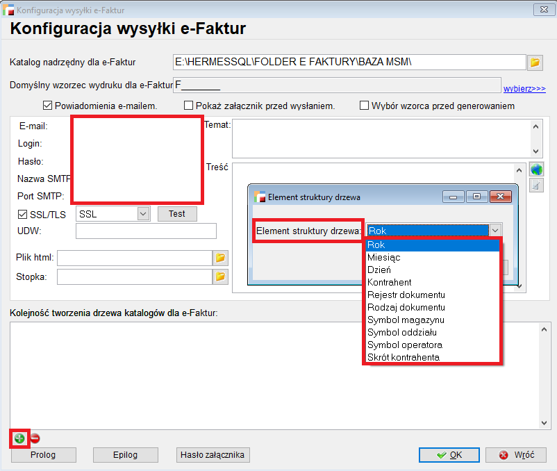Remove tree element with red minus icon

point(35,438)
